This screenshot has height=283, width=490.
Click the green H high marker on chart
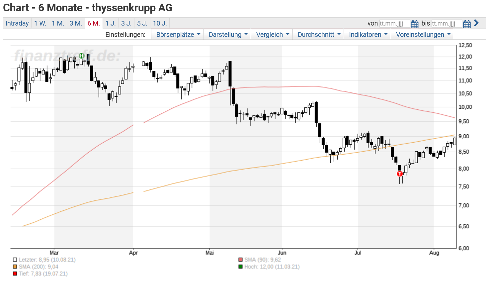coord(81,56)
